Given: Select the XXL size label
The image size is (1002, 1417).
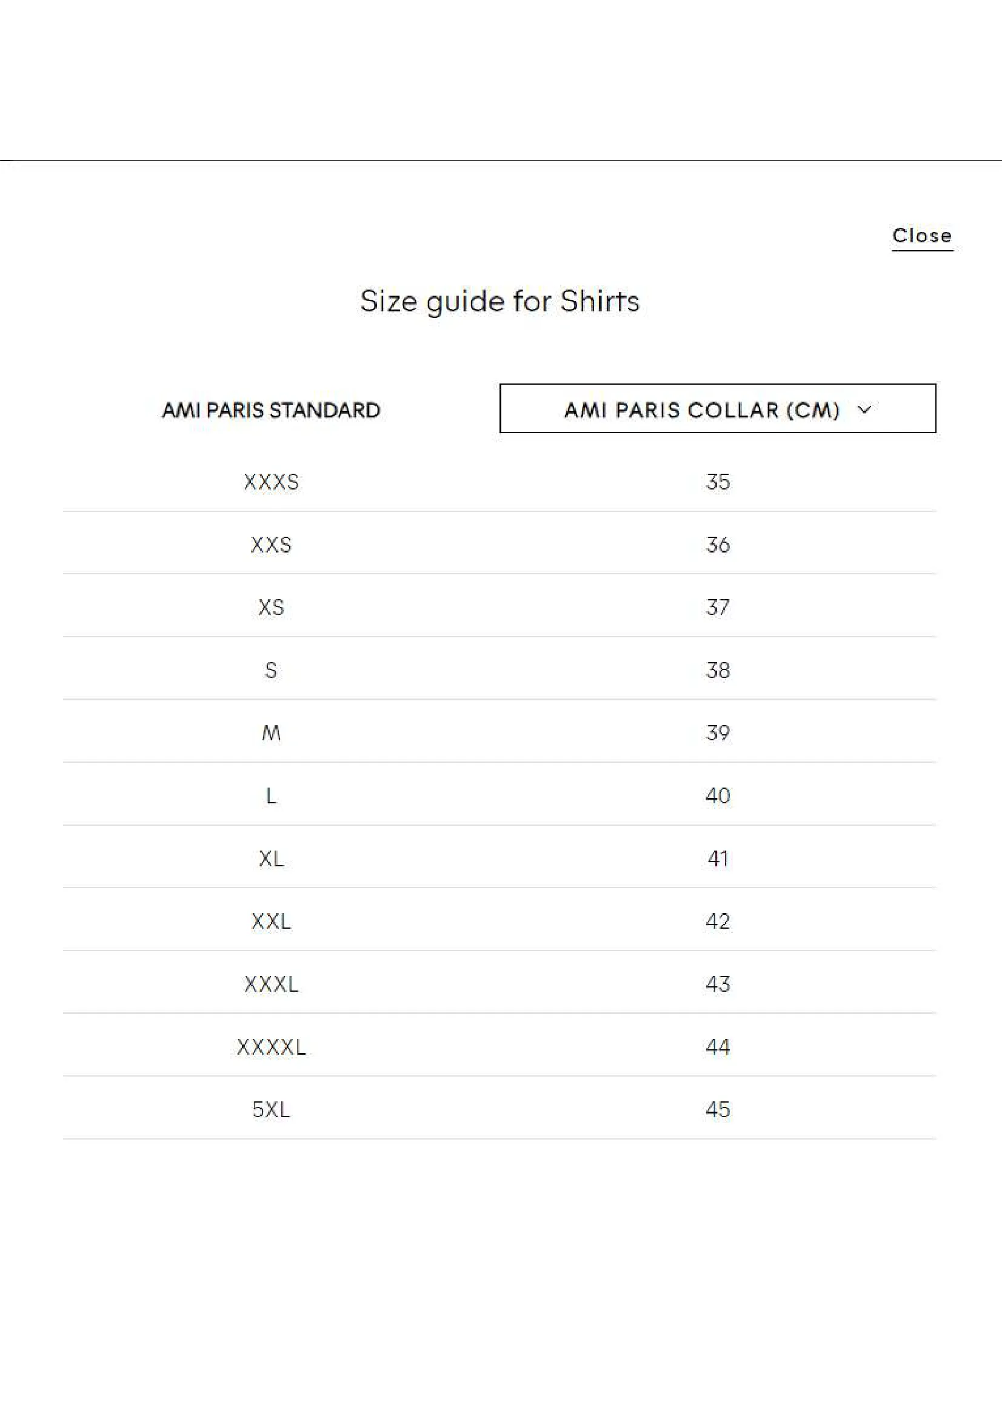Looking at the screenshot, I should (271, 921).
